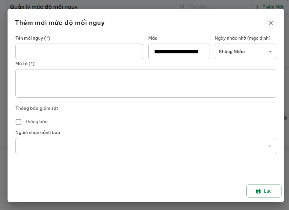
Task: Click the Lưu button label
Action: (x=268, y=191)
